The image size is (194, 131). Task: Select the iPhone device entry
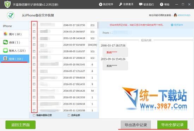point(14,26)
